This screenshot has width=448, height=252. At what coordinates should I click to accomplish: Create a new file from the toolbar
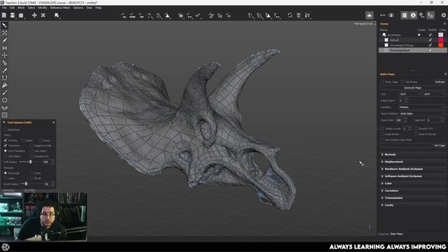pos(4,15)
